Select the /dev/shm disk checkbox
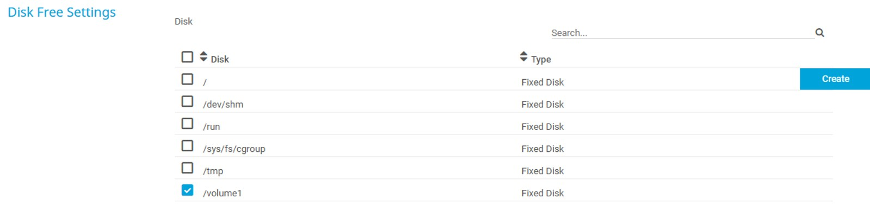 click(x=187, y=101)
